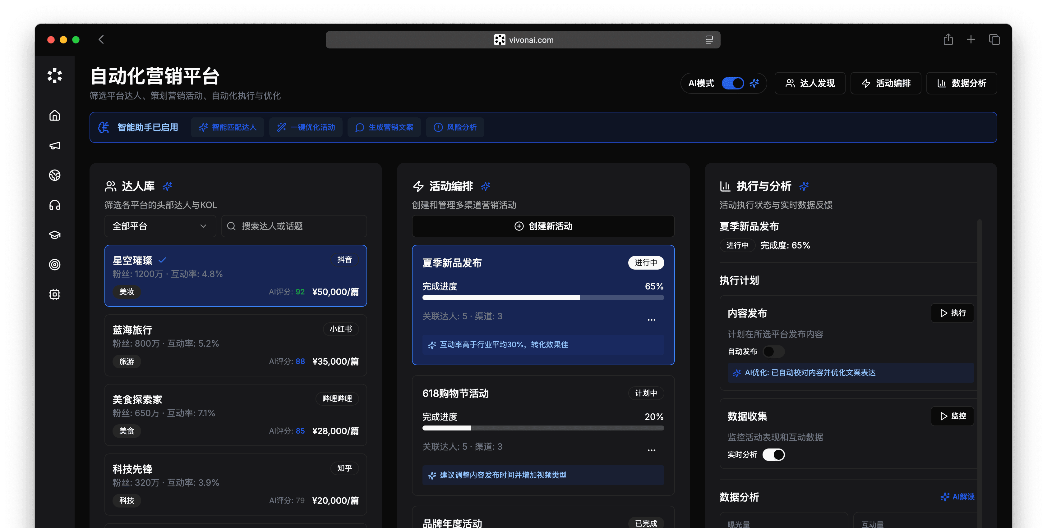Toggle the AI模式 switch off

tap(732, 83)
